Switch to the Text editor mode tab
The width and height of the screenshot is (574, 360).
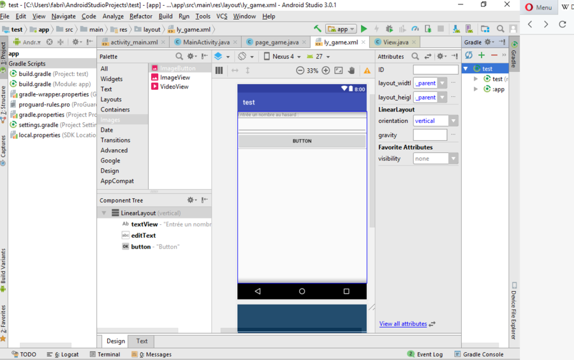pyautogui.click(x=142, y=341)
